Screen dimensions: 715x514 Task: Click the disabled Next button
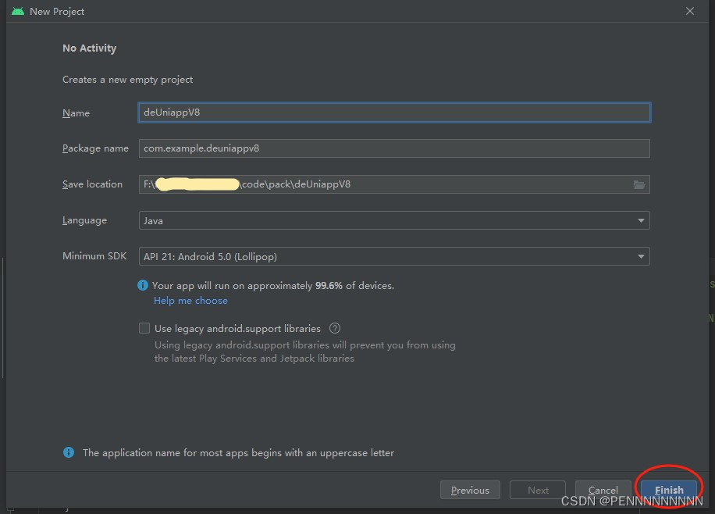pos(537,490)
